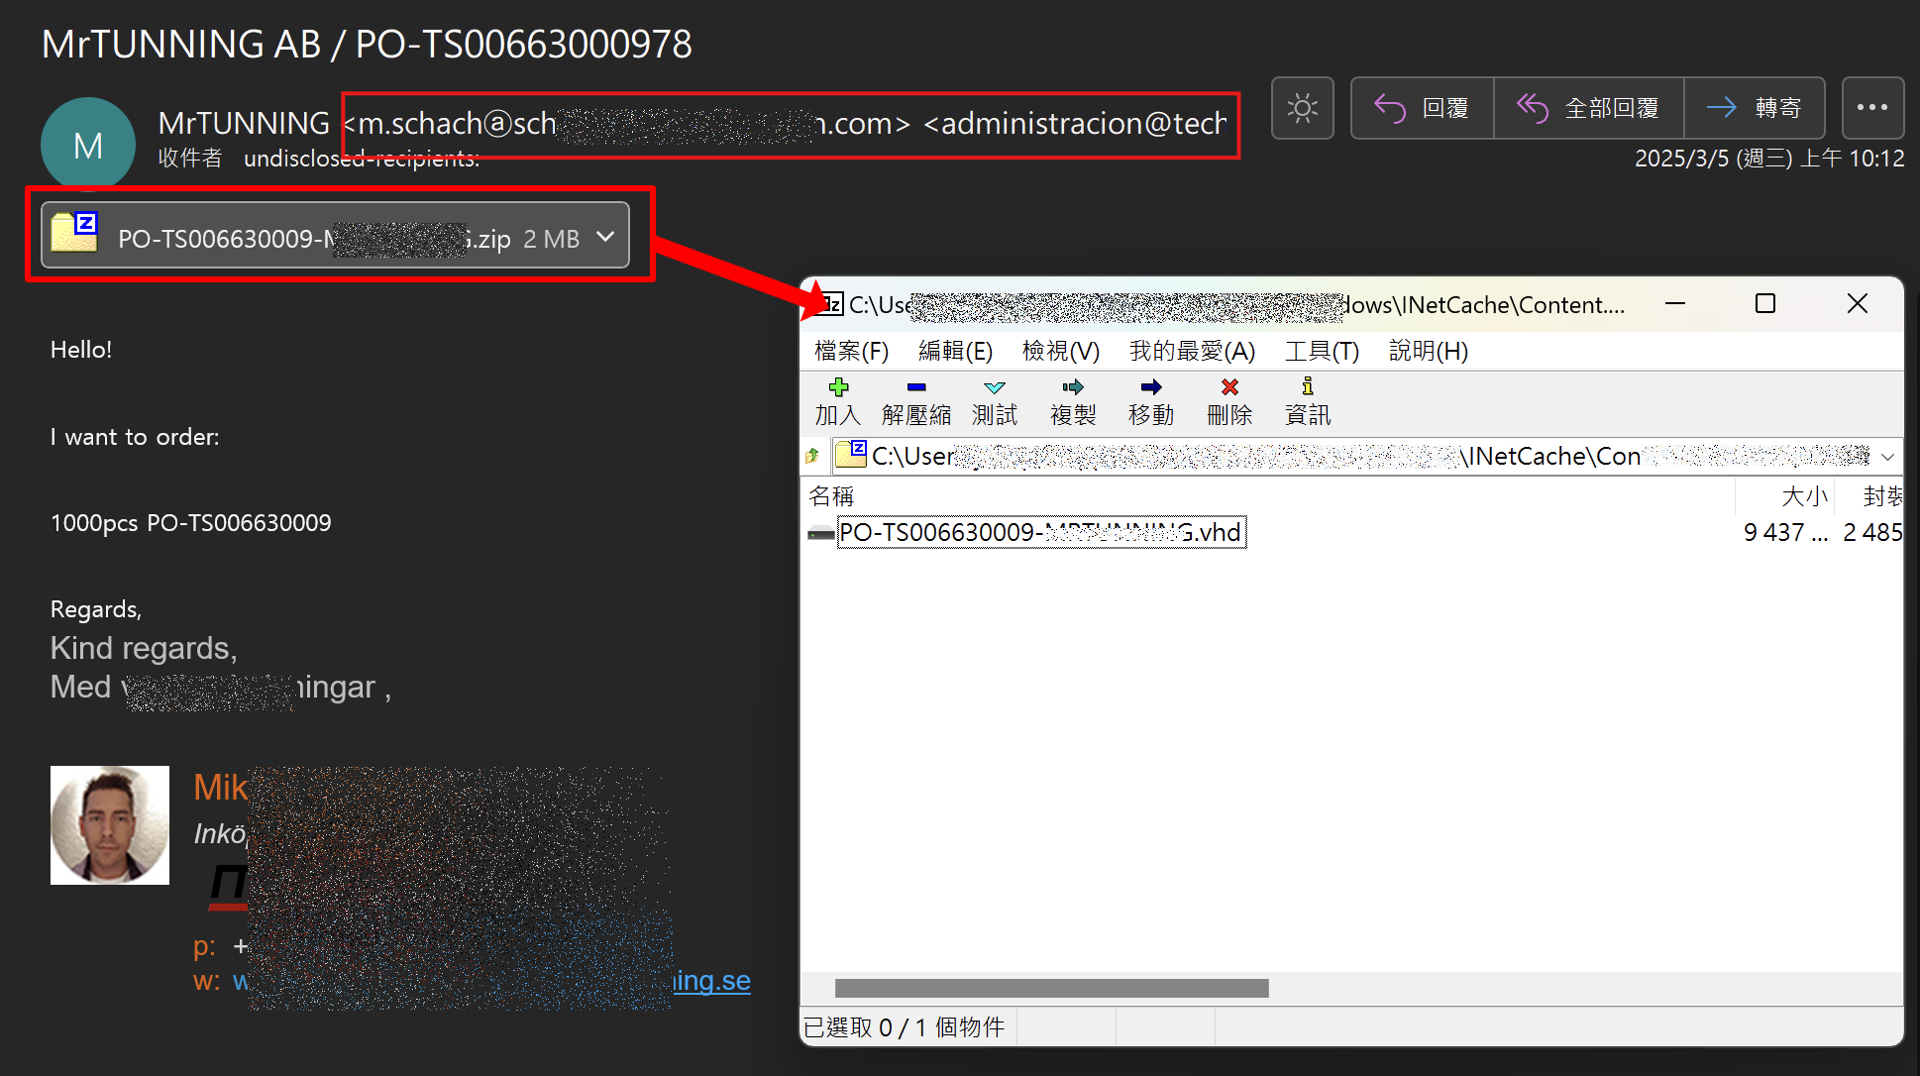1920x1076 pixels.
Task: Click the horizontal scrollbar in 7-Zip
Action: pyautogui.click(x=1051, y=988)
